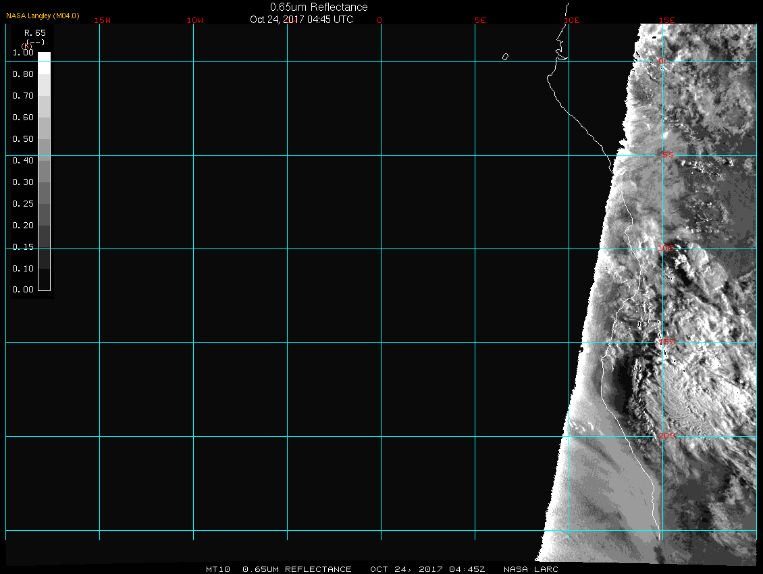The width and height of the screenshot is (763, 574).
Task: Click the 0.25 value on the reflectance scale
Action: [23, 204]
